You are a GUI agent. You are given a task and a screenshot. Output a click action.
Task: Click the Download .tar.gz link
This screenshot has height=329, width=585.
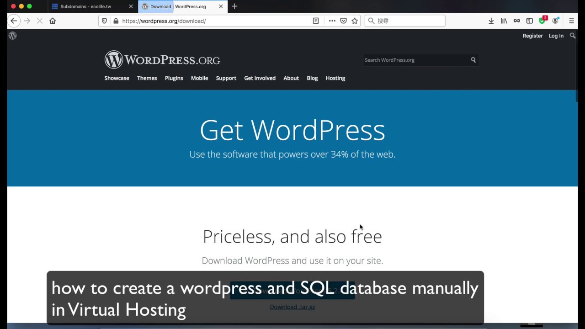tap(292, 307)
